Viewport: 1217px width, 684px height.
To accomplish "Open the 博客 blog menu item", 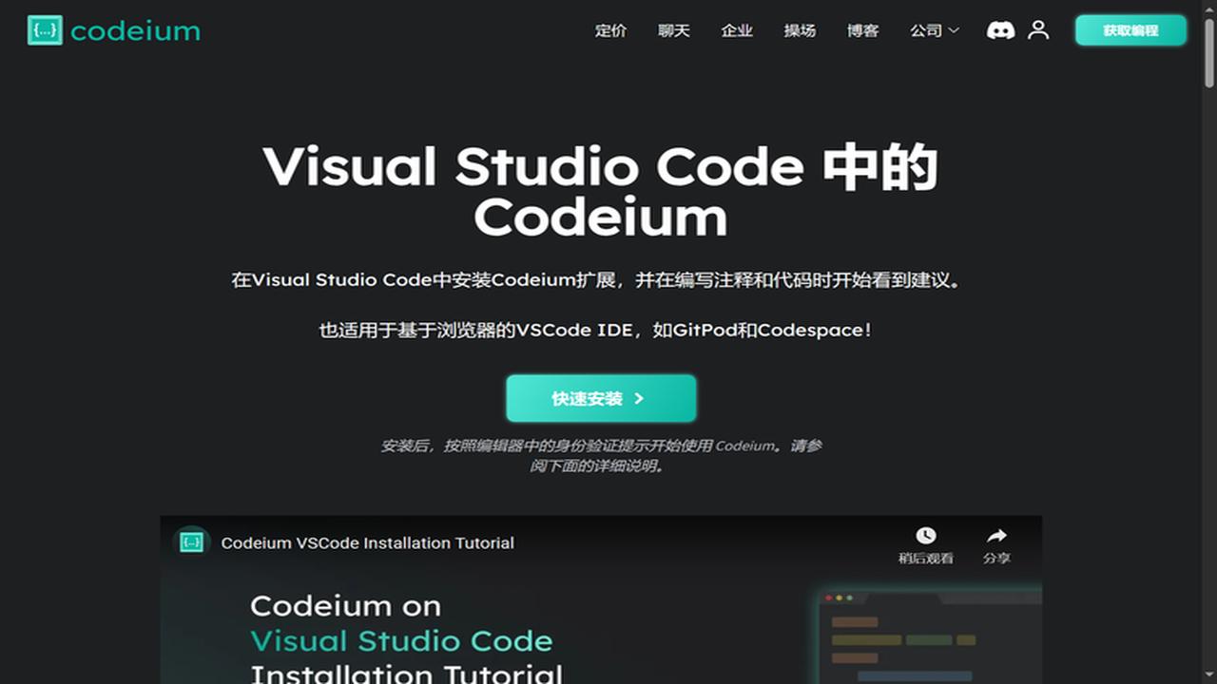I will (x=862, y=30).
